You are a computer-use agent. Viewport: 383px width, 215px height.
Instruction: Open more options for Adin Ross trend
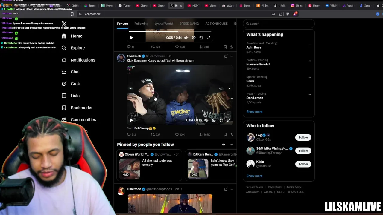[309, 44]
